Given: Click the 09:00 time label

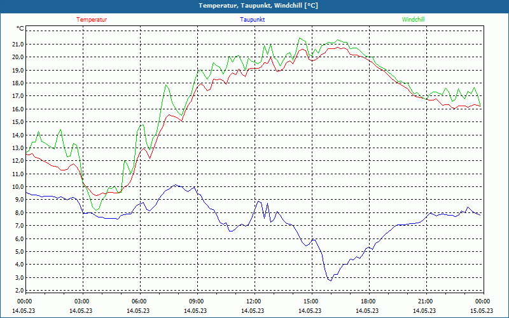Looking at the screenshot, I should pyautogui.click(x=197, y=301).
